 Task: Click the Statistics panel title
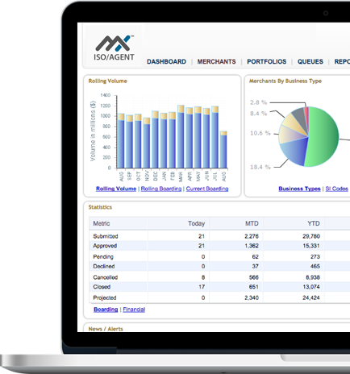100,207
